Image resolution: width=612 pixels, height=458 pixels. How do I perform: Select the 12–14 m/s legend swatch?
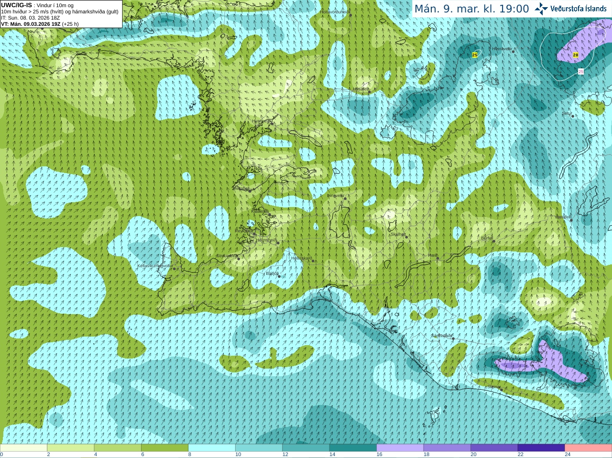coord(306,448)
